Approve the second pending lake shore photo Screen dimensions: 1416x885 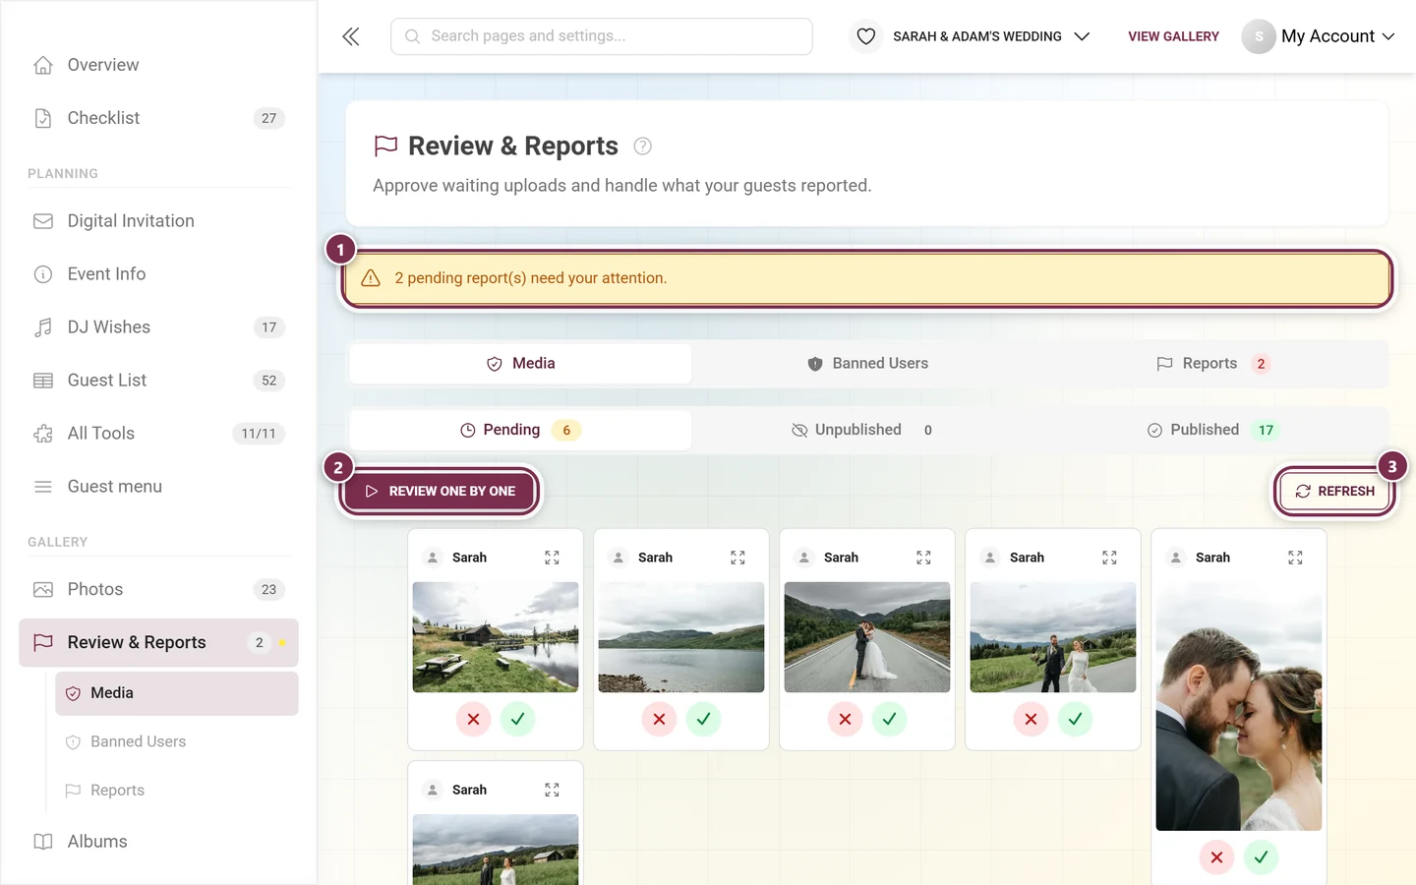[703, 719]
